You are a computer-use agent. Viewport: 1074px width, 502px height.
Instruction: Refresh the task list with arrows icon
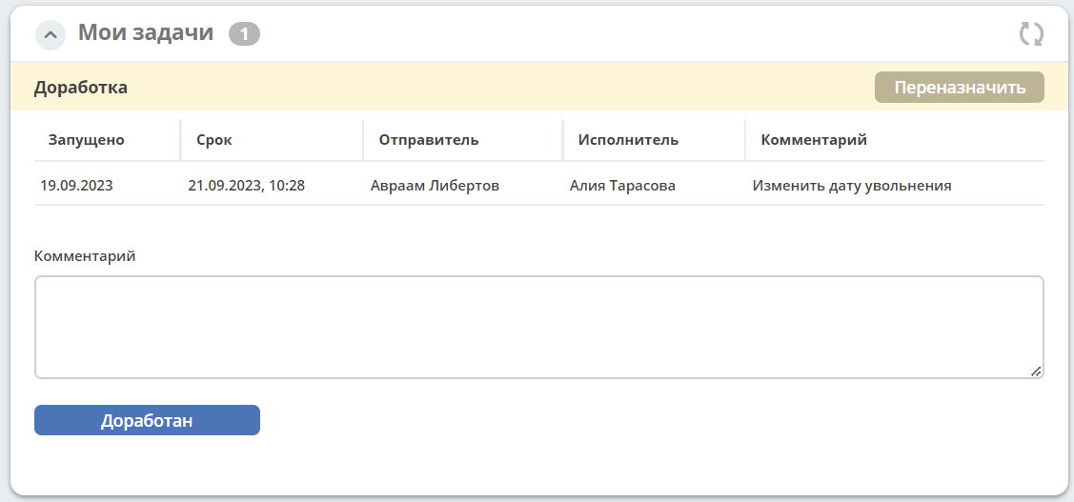tap(1031, 33)
